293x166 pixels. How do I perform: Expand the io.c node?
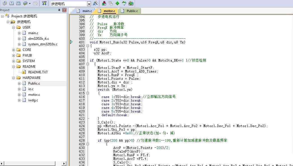click(x=19, y=89)
